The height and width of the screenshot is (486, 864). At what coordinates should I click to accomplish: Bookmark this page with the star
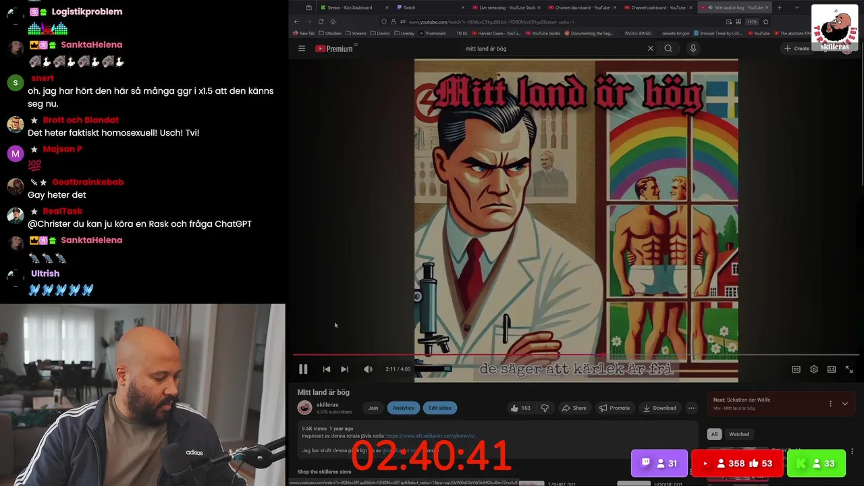[x=765, y=22]
